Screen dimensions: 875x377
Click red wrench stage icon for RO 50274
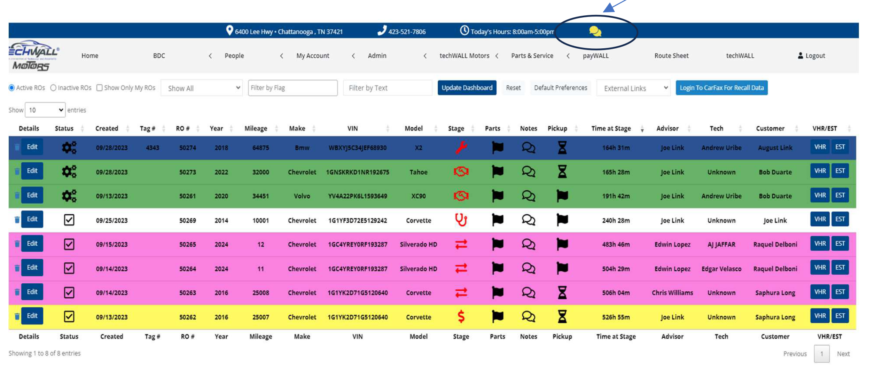461,147
